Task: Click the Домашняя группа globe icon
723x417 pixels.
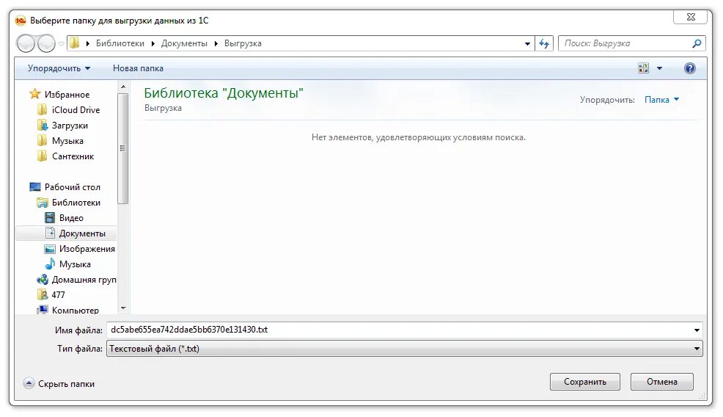Action: coord(43,280)
